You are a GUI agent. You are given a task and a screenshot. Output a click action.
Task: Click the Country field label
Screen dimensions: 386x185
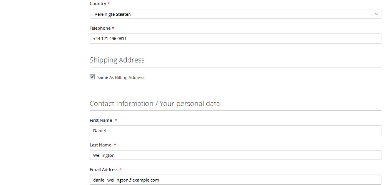pyautogui.click(x=98, y=4)
